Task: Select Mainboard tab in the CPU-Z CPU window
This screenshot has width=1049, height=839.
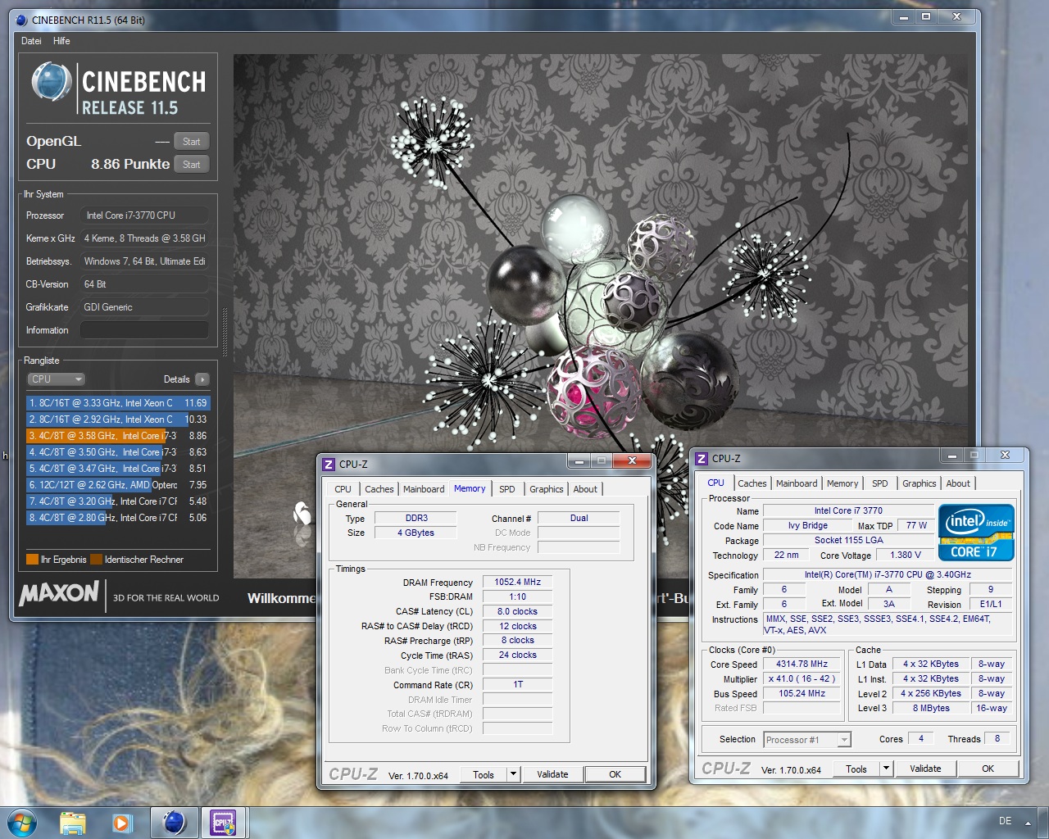Action: (797, 483)
